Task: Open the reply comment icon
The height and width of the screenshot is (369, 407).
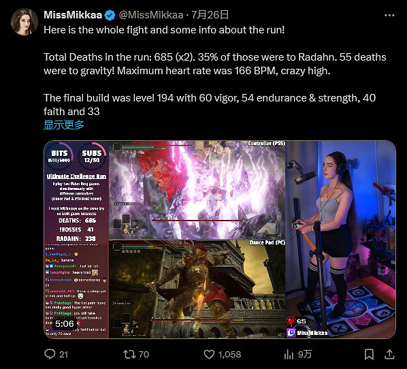Action: tap(50, 354)
